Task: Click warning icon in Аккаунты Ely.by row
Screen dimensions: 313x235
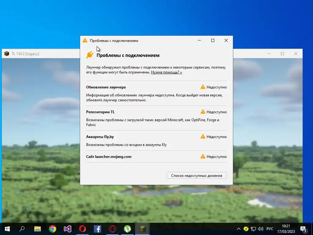Action: (203, 136)
